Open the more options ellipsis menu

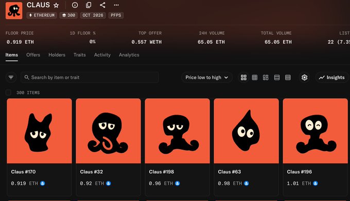click(x=116, y=5)
